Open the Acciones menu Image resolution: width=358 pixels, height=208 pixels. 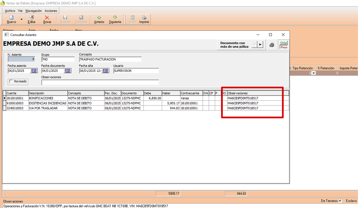coord(51,11)
